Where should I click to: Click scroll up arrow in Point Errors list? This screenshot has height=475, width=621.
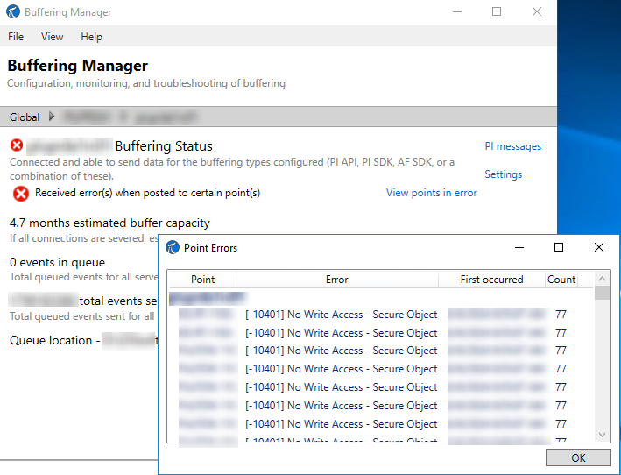click(x=602, y=279)
